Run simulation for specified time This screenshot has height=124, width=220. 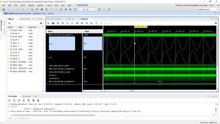[x=75, y=9]
